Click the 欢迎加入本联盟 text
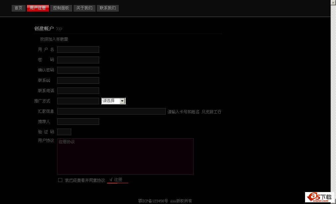Image resolution: width=336 pixels, height=204 pixels. [54, 39]
